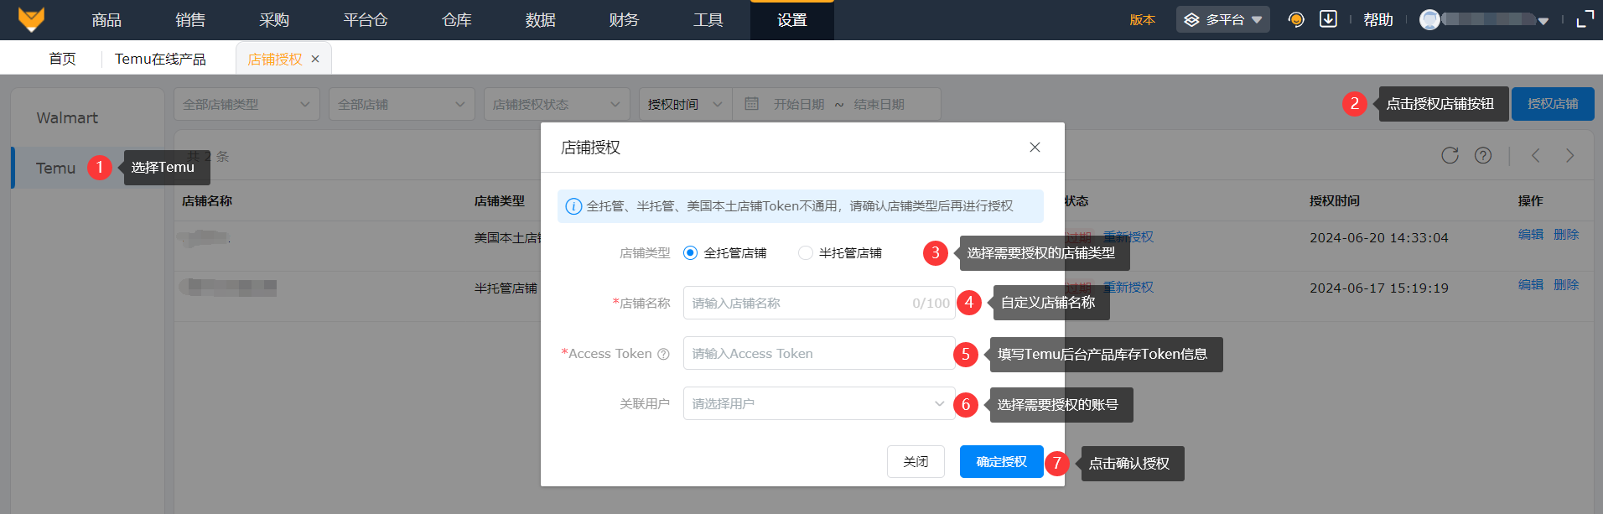Switch to the Temu在线产品 tab
Viewport: 1603px width, 514px height.
coord(160,59)
